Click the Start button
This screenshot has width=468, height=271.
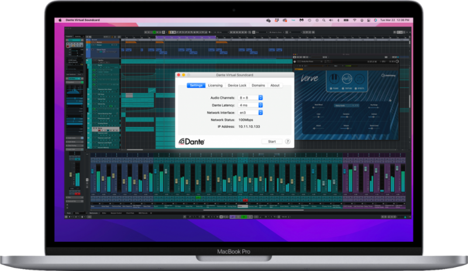[x=271, y=142]
